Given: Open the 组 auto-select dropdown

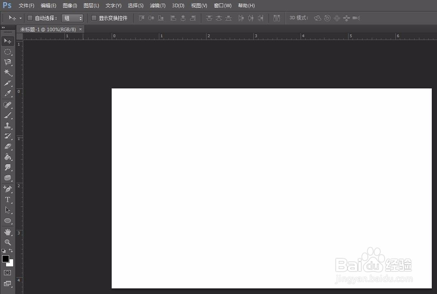Looking at the screenshot, I should 73,18.
